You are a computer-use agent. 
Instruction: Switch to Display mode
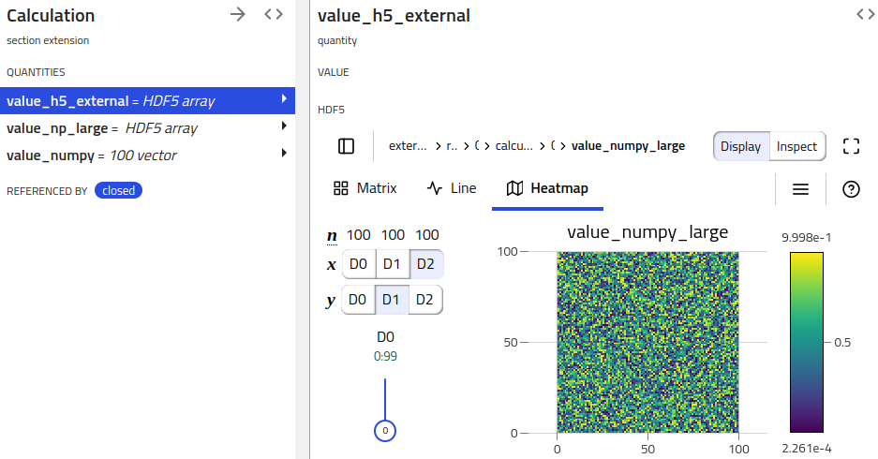[x=740, y=146]
